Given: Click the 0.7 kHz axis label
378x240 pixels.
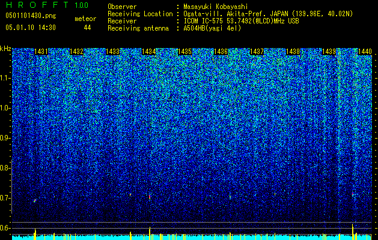Looking at the screenshot, I should tap(5, 198).
